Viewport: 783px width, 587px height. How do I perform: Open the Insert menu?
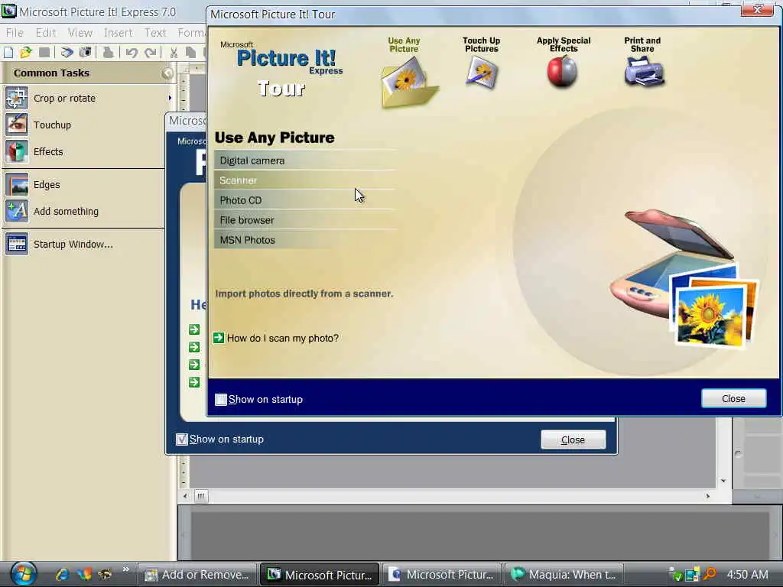118,32
